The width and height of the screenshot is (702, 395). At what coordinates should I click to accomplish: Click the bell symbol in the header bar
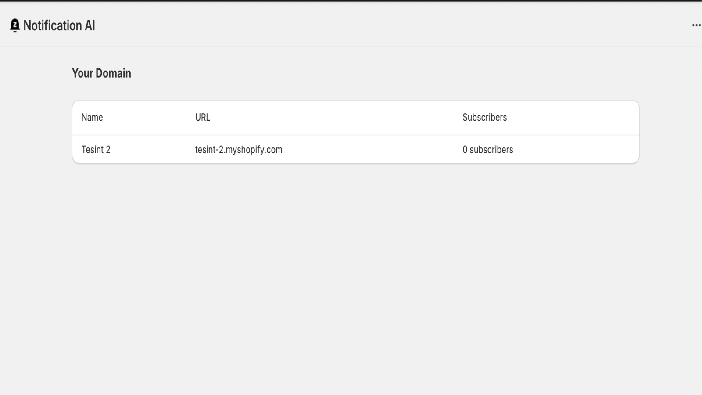pos(14,25)
